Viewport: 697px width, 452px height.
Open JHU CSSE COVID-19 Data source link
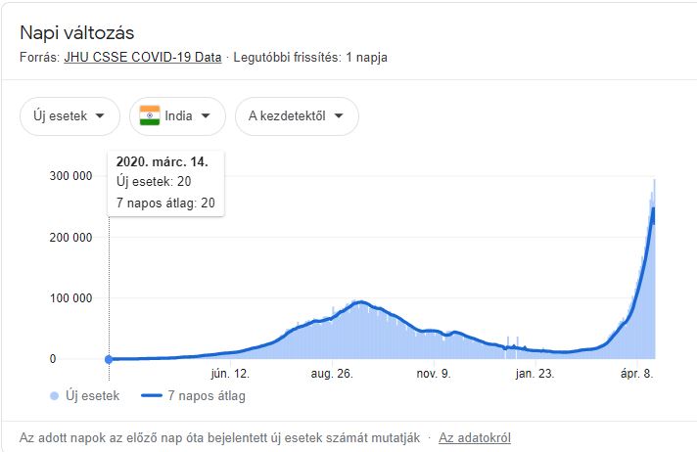[143, 58]
